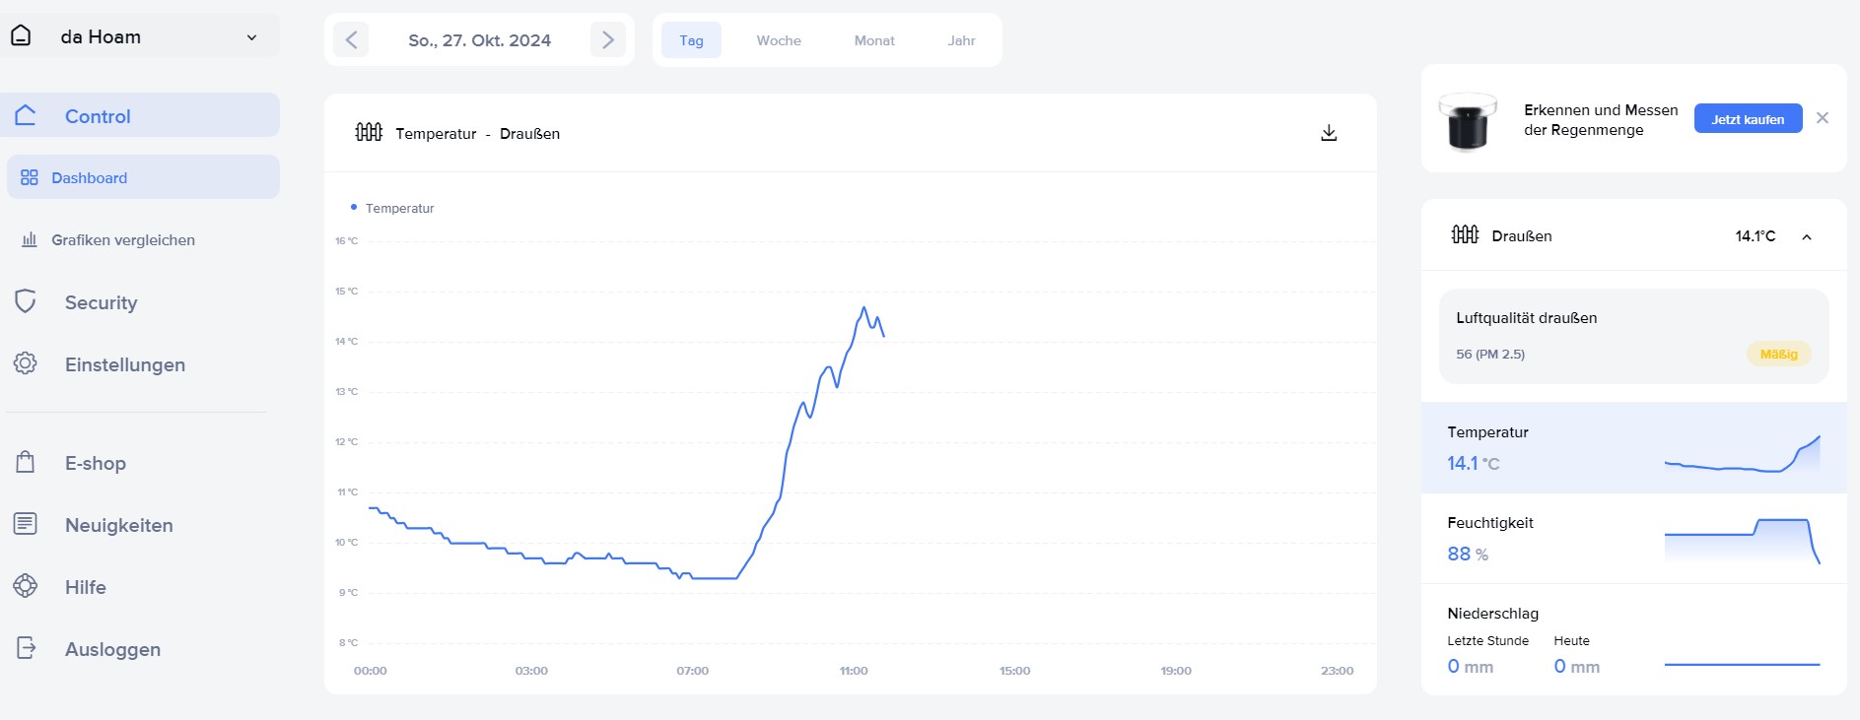Download the temperature chart data
The image size is (1860, 720).
coord(1329,133)
